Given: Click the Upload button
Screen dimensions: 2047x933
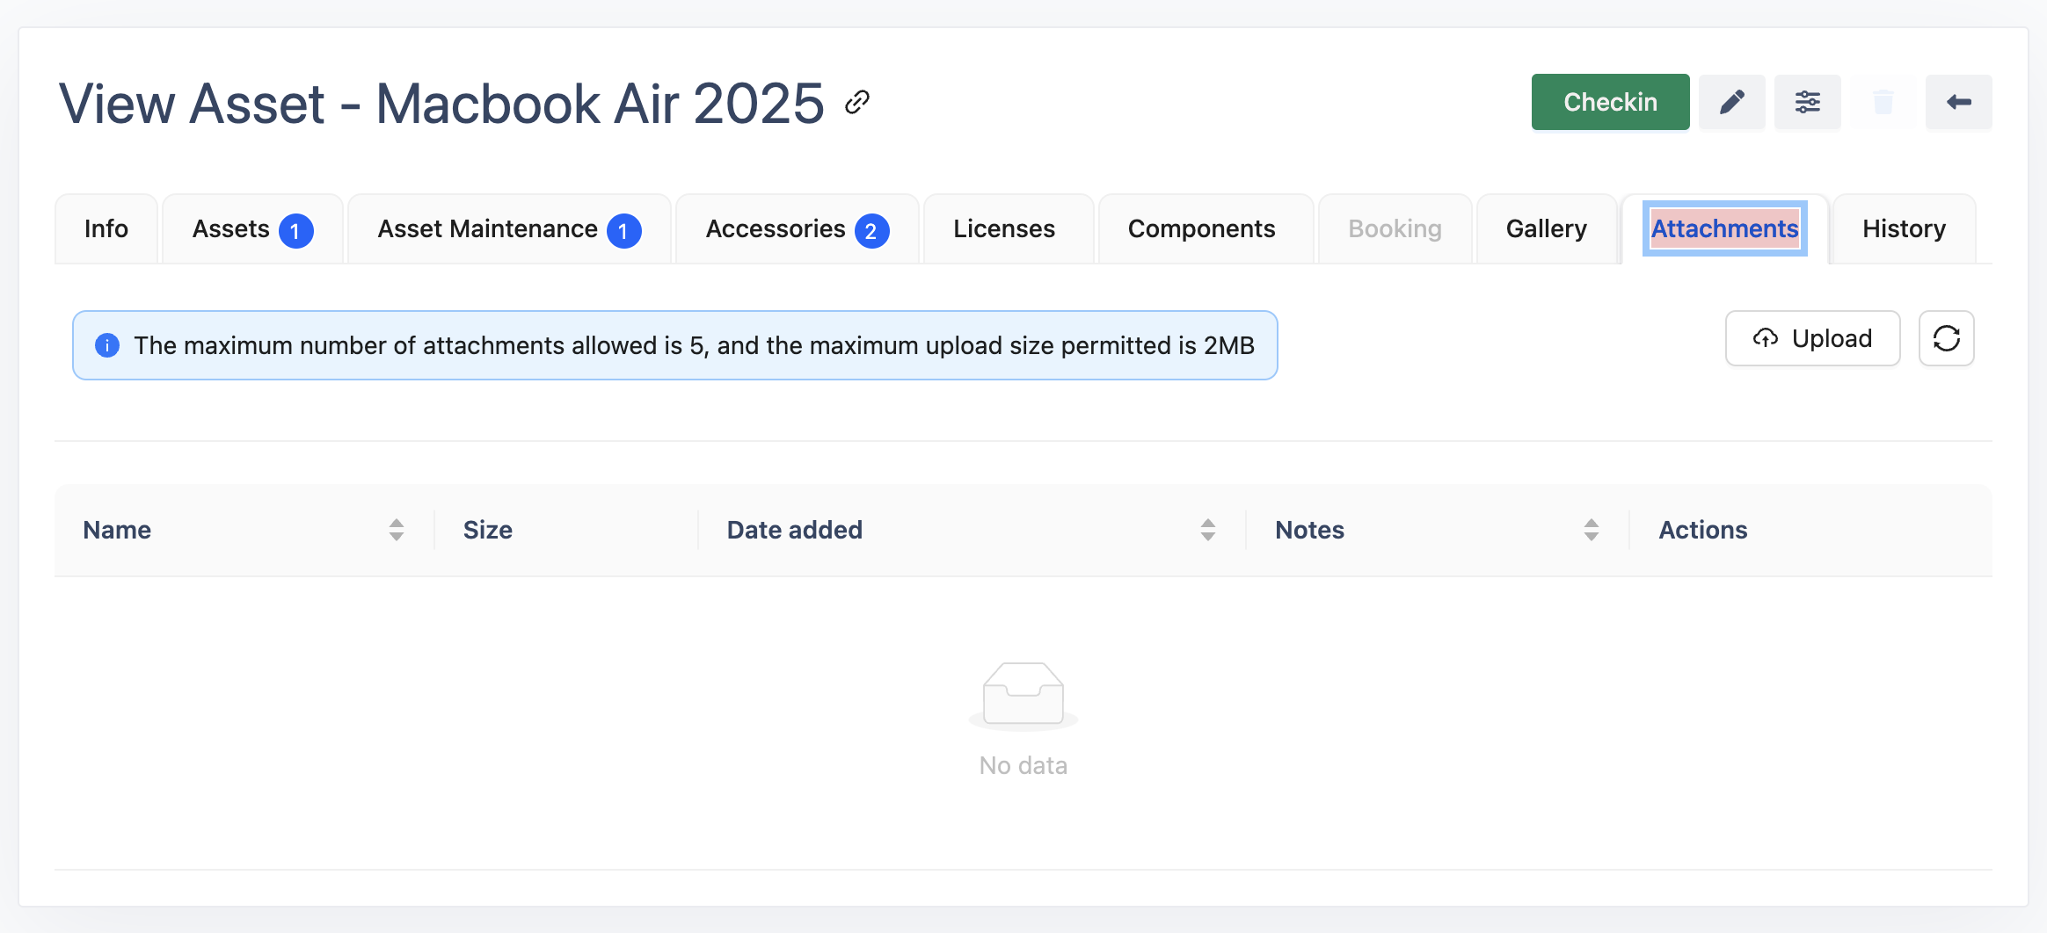Looking at the screenshot, I should (x=1812, y=338).
